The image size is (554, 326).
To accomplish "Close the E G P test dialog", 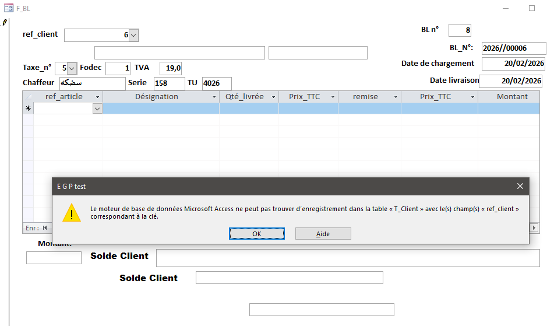I will click(520, 186).
